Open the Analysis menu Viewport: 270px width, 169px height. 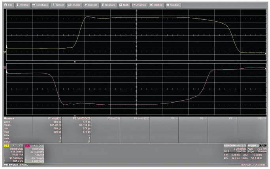click(139, 5)
